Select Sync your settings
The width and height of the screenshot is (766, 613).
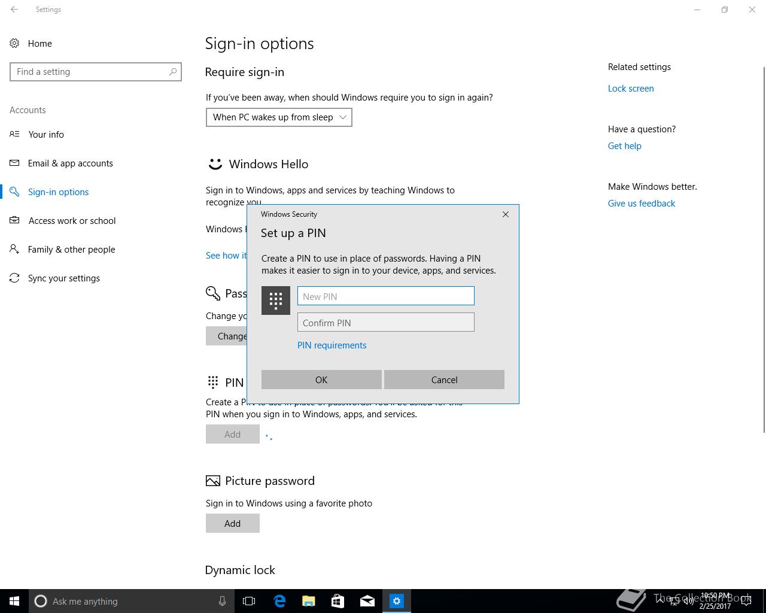click(x=64, y=278)
